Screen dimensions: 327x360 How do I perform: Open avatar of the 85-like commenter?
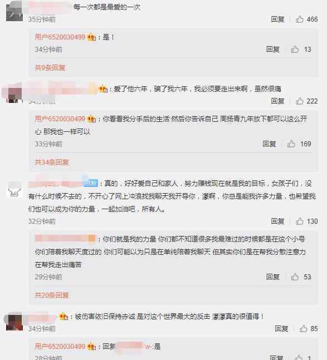pos(14,322)
